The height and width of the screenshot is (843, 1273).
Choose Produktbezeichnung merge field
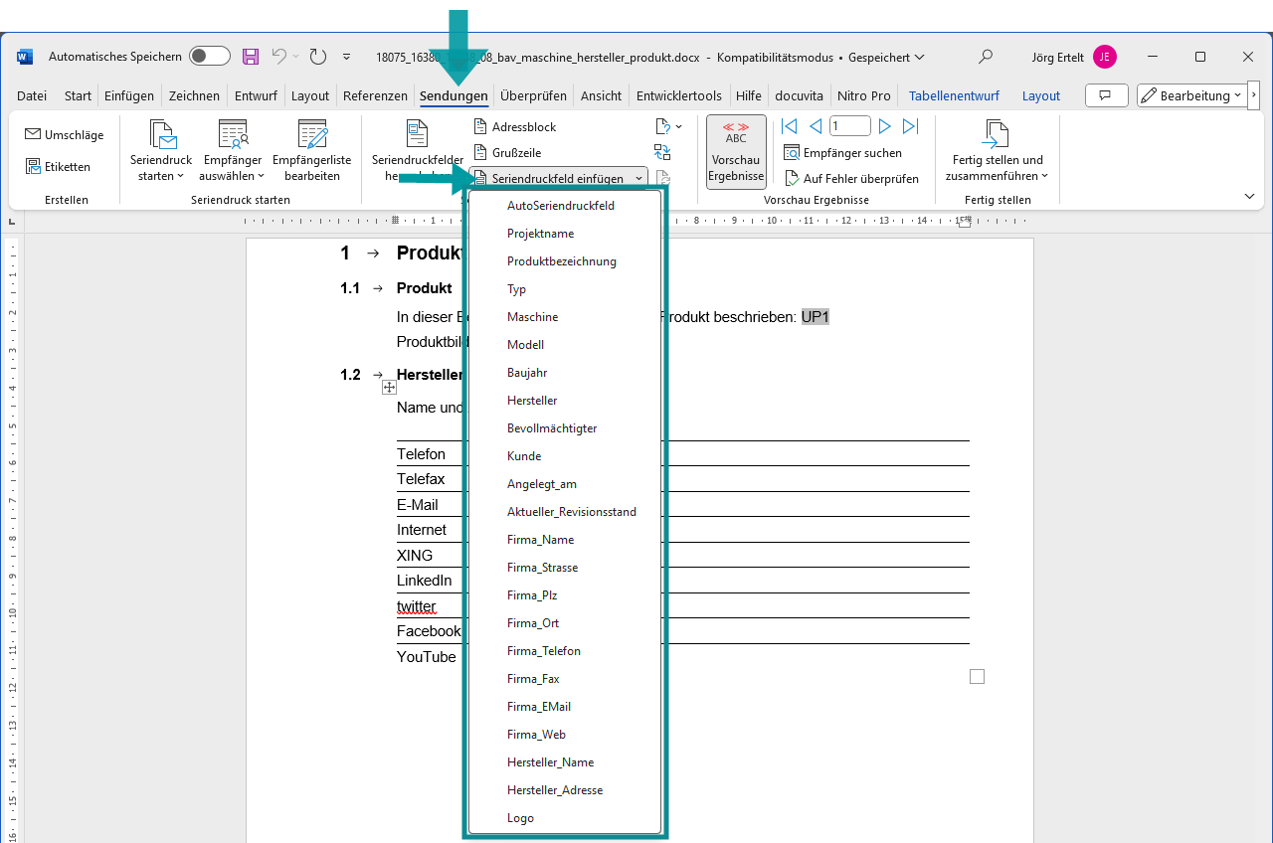561,261
